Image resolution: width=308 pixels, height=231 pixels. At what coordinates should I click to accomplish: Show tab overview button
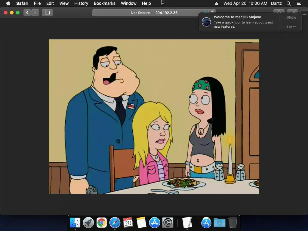292,12
